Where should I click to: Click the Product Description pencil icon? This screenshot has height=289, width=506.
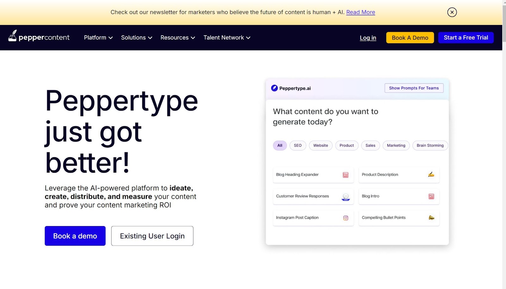431,175
